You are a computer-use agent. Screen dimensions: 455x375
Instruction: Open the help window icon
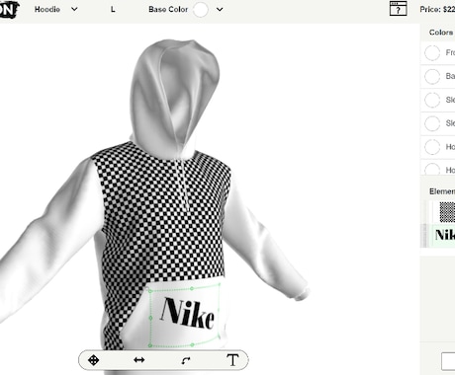click(398, 9)
